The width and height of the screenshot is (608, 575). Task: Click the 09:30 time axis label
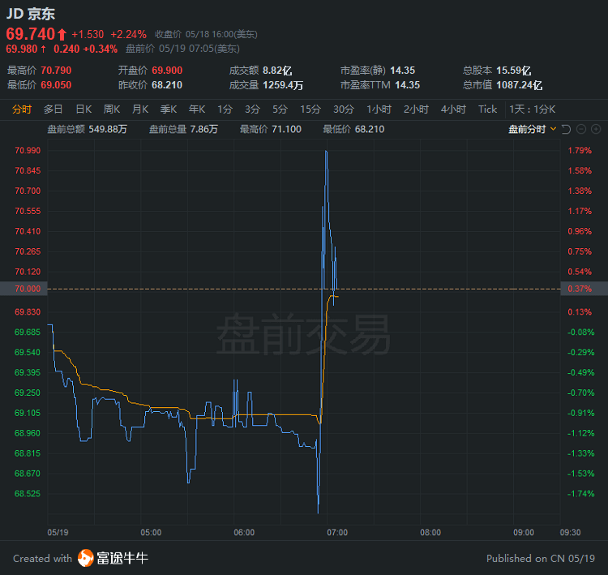tap(571, 532)
